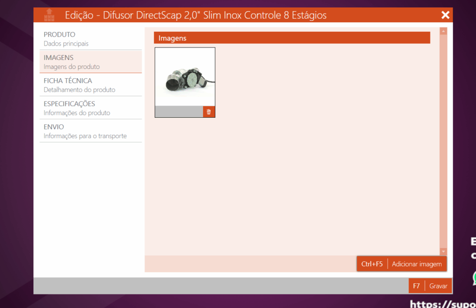Viewport: 476px width, 308px height.
Task: Open the WhatsApp icon at right edge
Action: (x=474, y=278)
